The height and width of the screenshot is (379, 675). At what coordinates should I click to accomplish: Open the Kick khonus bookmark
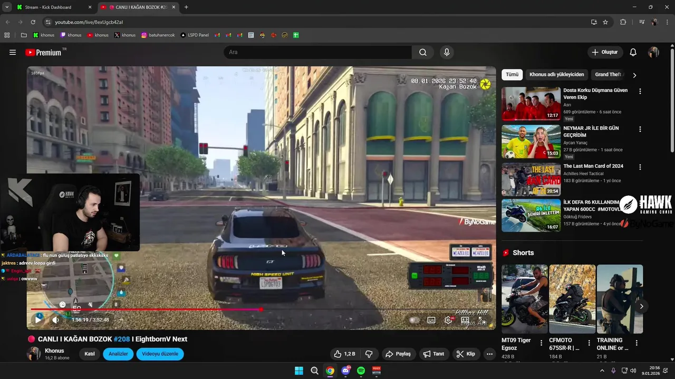(x=44, y=35)
